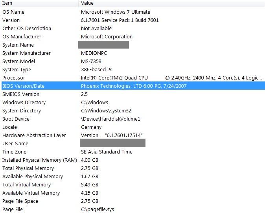Select Hardware Abstraction Layer label

pos(34,136)
